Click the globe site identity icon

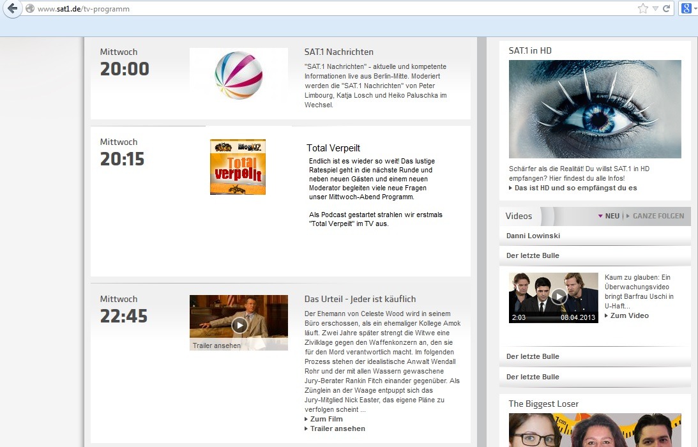(x=30, y=8)
